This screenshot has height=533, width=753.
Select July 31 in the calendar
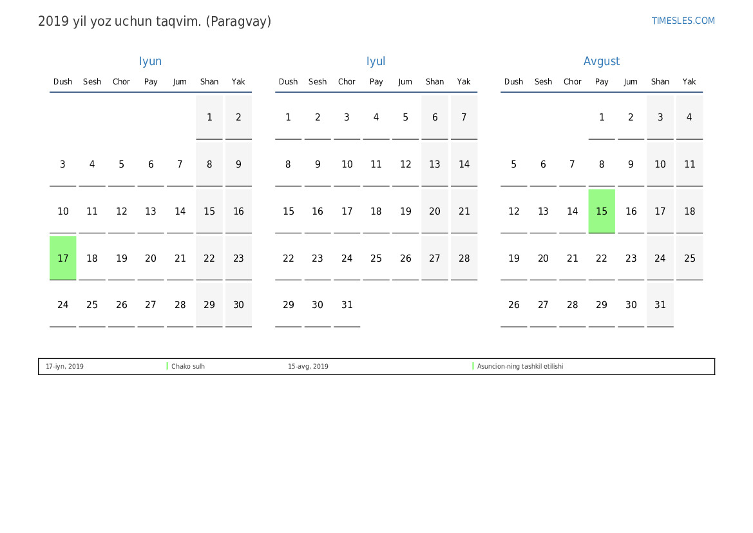point(347,305)
